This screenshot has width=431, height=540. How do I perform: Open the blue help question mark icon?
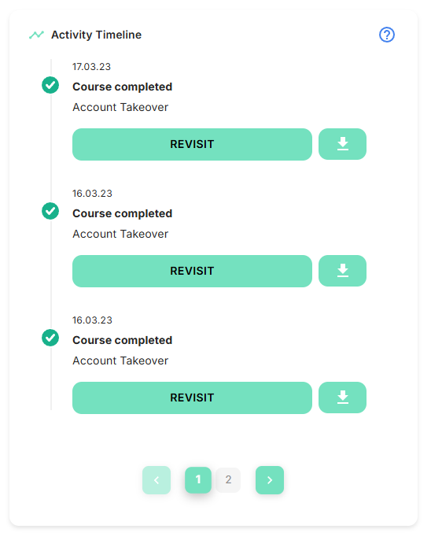point(387,35)
